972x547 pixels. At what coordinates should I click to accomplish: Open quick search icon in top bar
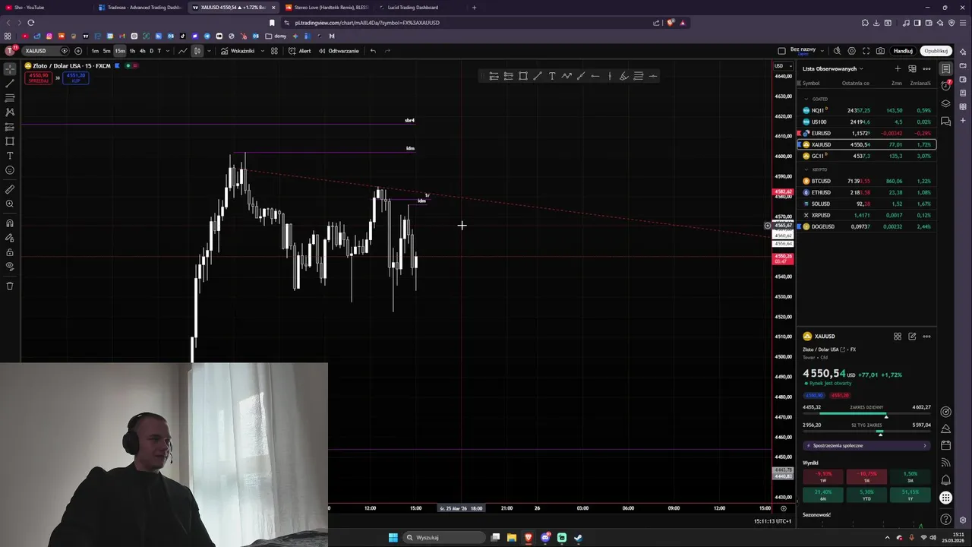[837, 51]
